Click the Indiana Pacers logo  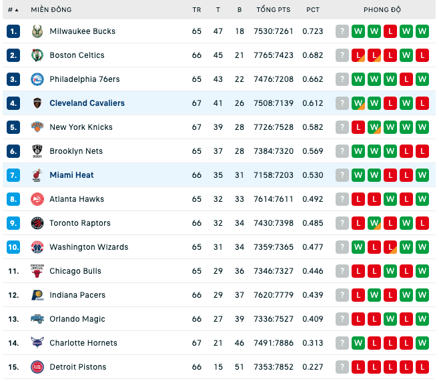37,295
